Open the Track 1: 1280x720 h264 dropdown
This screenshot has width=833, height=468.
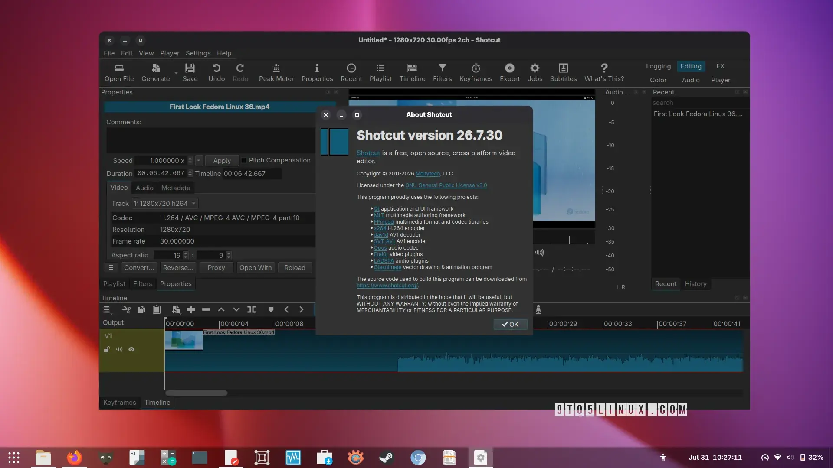point(165,203)
